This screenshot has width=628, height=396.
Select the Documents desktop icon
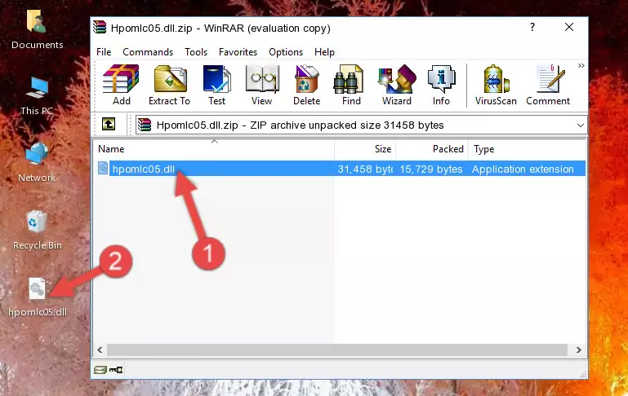[x=37, y=30]
